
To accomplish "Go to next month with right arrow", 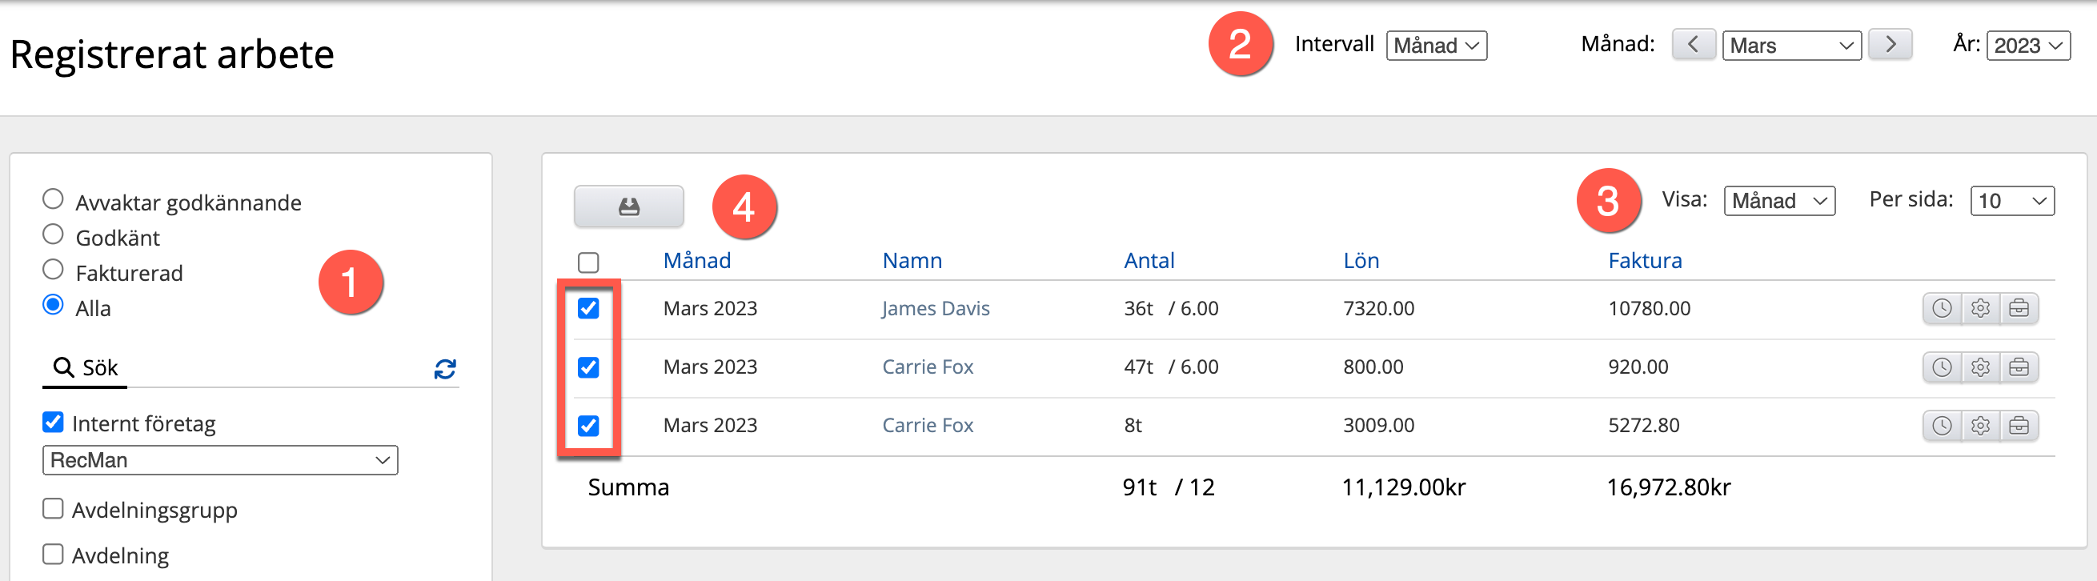I will click(x=1891, y=44).
